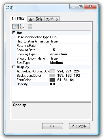Select the Opacity property label
104x140 pixels.
pyautogui.click(x=22, y=84)
